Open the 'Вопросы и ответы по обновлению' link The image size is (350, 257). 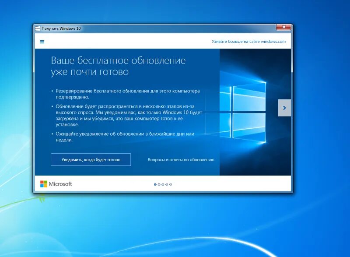181,160
